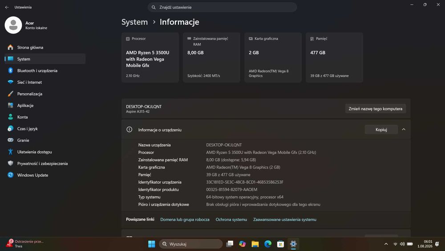The image size is (445, 251).
Task: Go to Sieć i Internet
Action: (45, 82)
